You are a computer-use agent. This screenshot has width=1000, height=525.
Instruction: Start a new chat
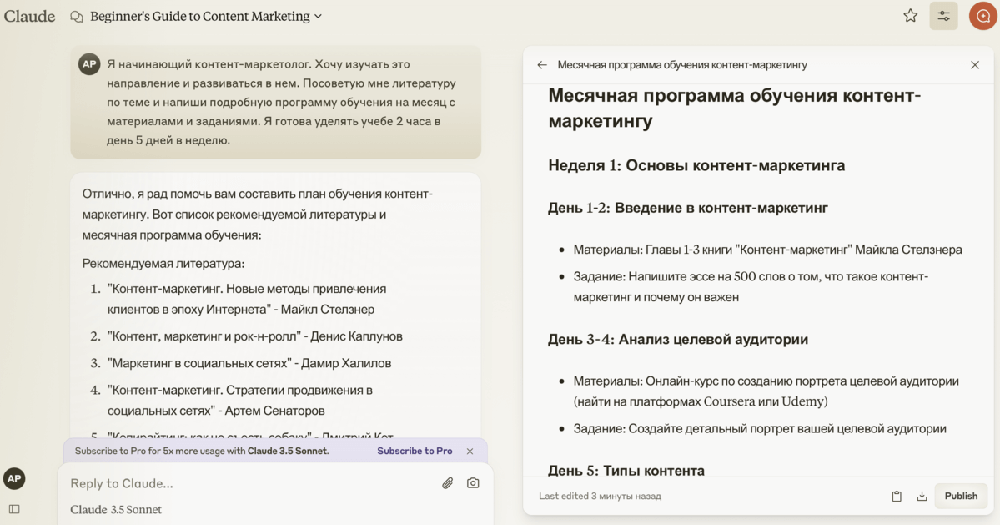(x=982, y=16)
